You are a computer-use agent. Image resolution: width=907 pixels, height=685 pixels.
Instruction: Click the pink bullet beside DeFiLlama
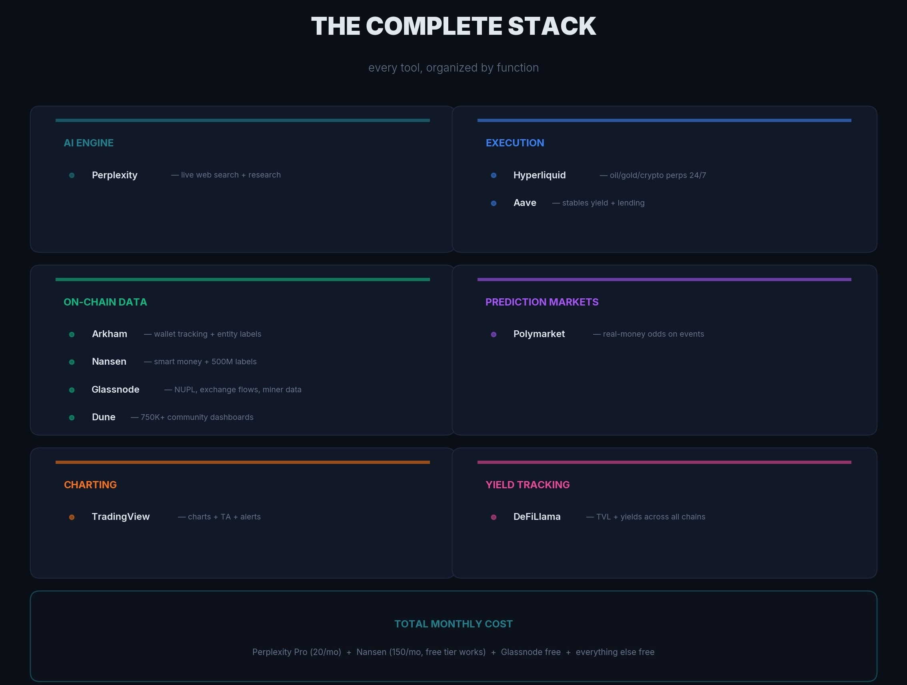[x=493, y=517]
